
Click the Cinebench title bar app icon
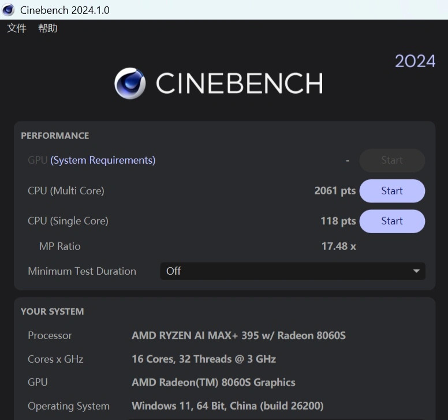click(x=8, y=10)
